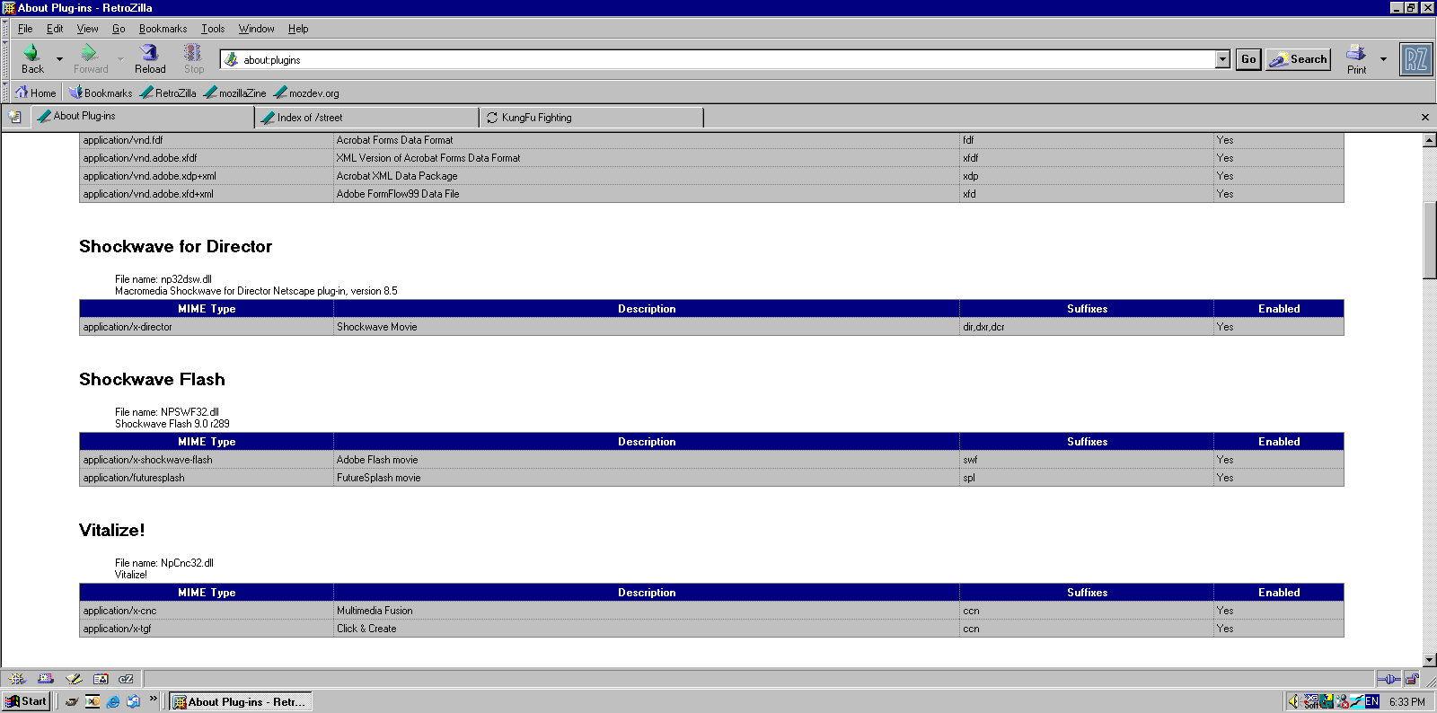Expand the URL bar history dropdown
1437x713 pixels.
1222,59
